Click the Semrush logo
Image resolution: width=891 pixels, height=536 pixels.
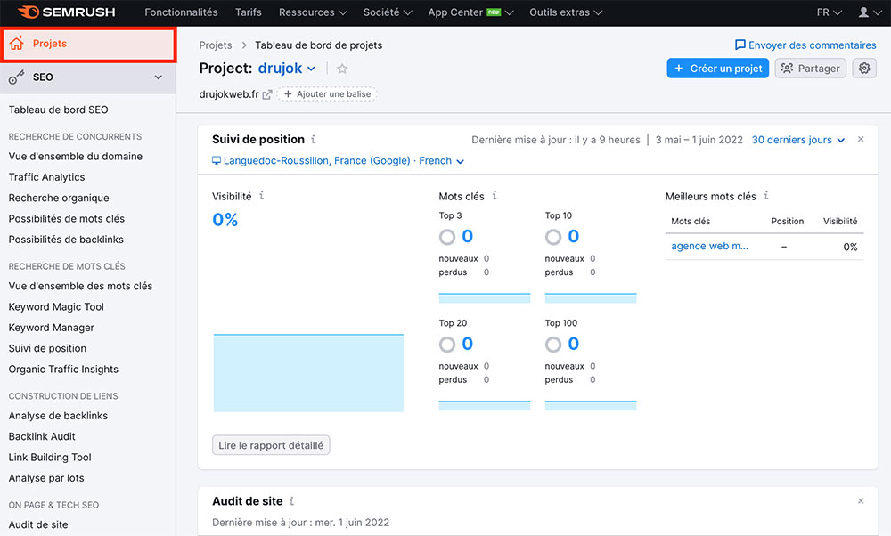(x=67, y=12)
